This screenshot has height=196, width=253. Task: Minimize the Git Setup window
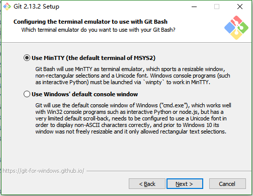tap(194, 7)
